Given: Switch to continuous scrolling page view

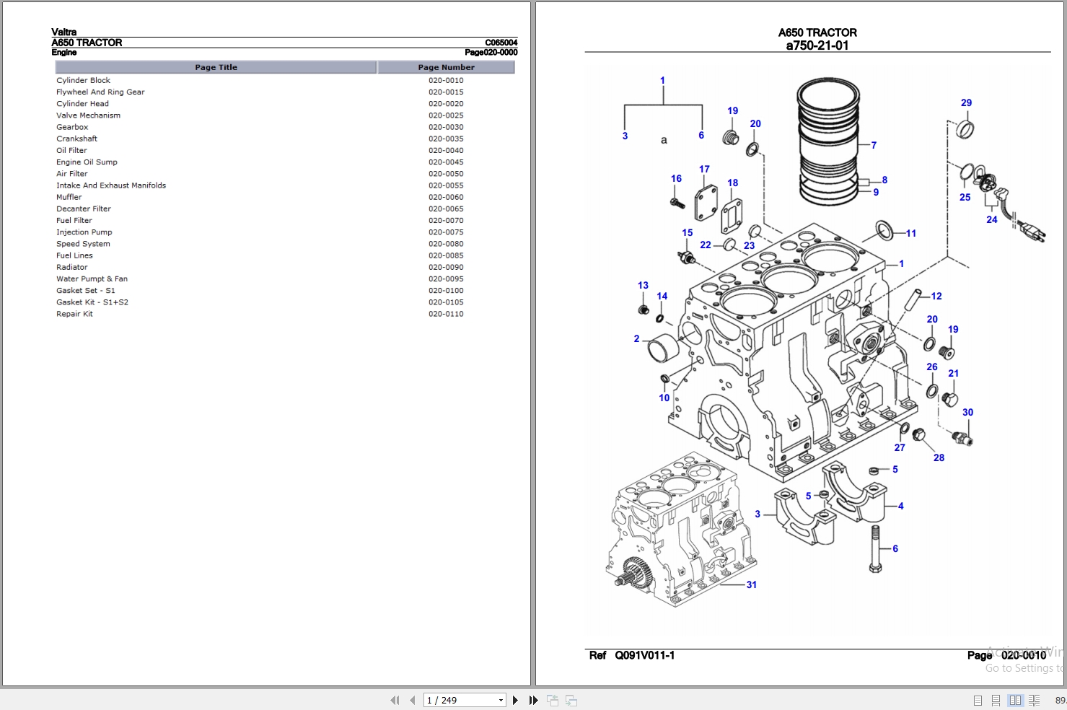Looking at the screenshot, I should (996, 700).
